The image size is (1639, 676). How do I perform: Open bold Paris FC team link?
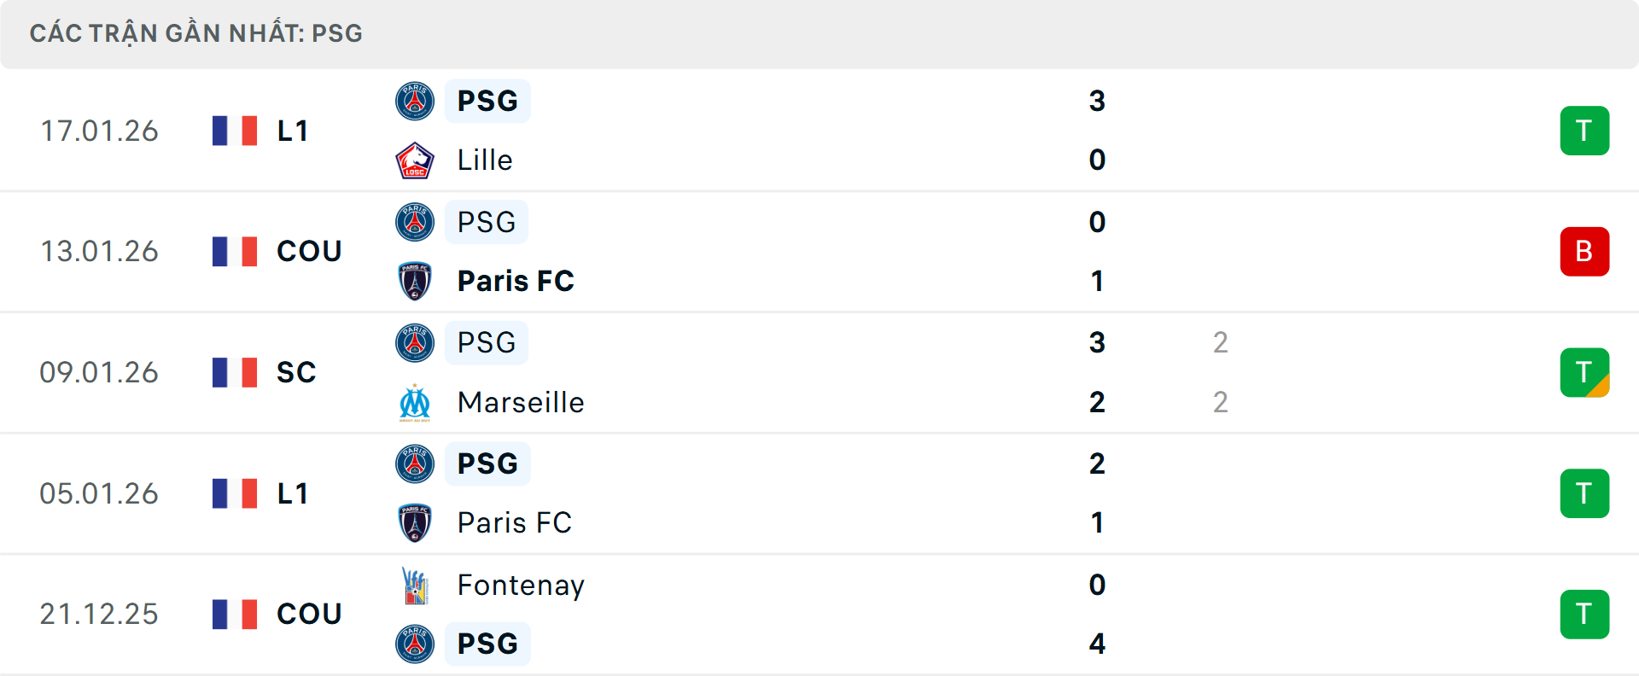[516, 281]
